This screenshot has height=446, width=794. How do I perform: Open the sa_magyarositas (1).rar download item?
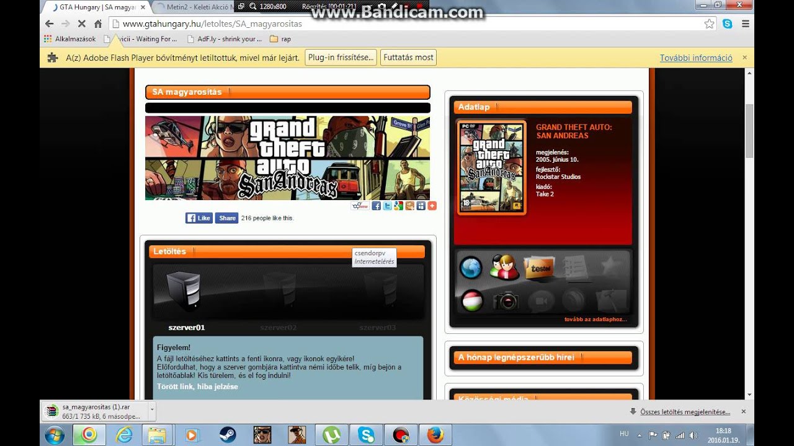96,411
